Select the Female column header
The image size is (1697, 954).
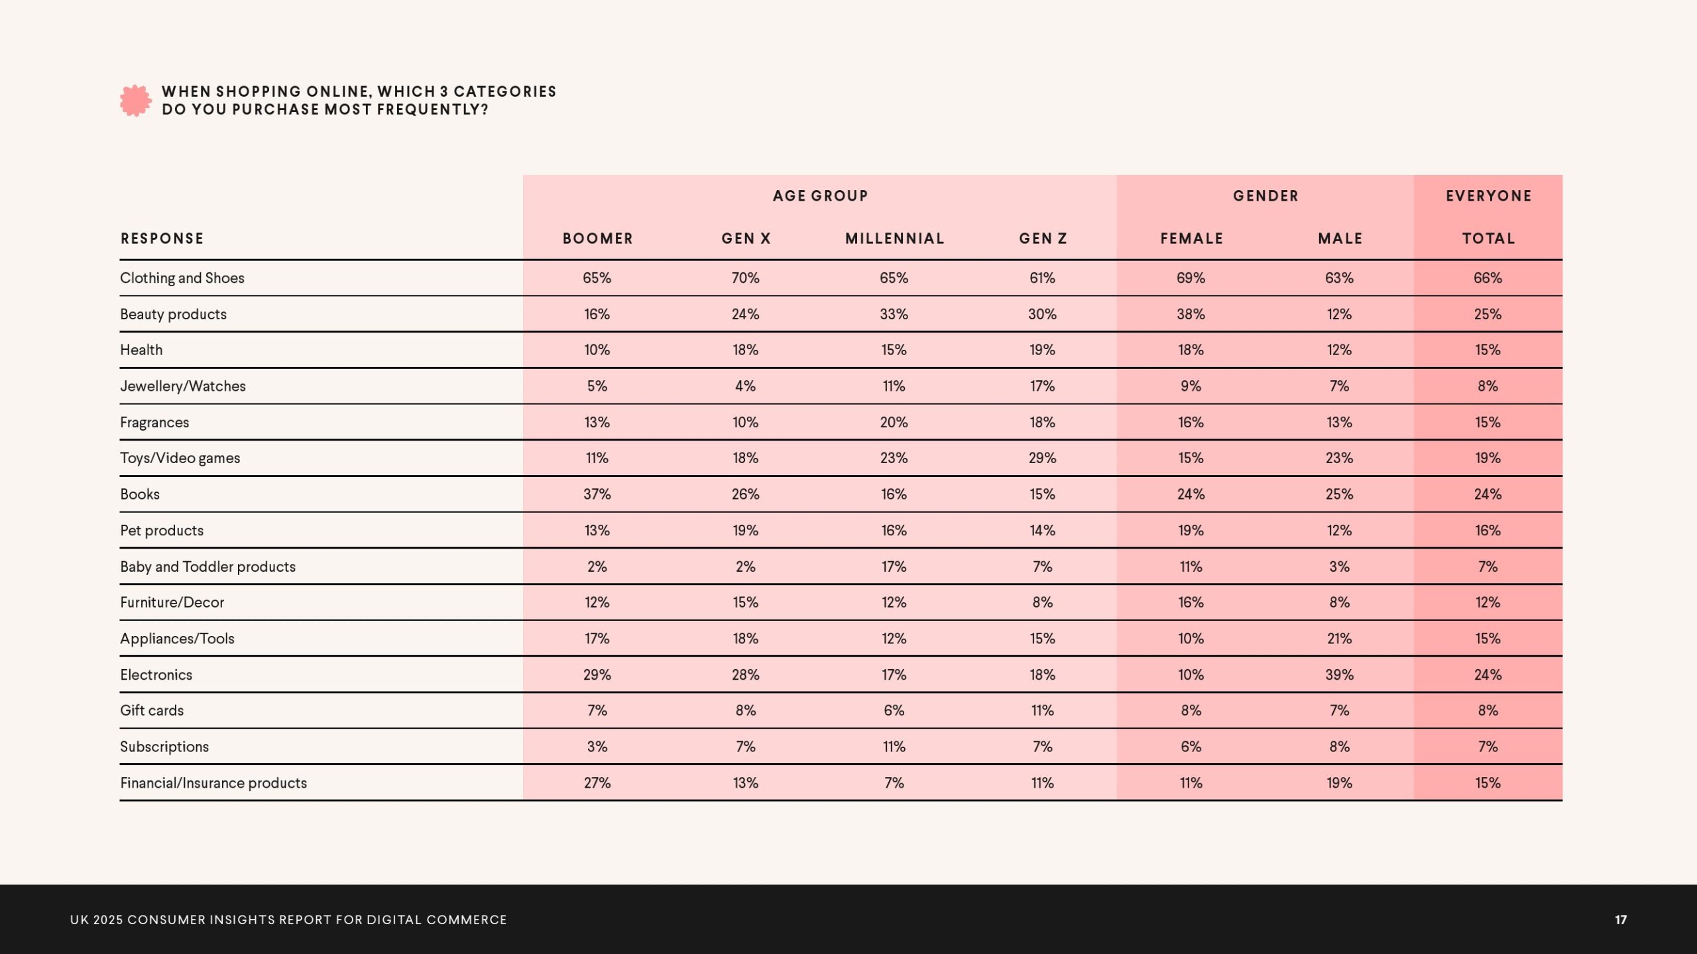pyautogui.click(x=1191, y=238)
